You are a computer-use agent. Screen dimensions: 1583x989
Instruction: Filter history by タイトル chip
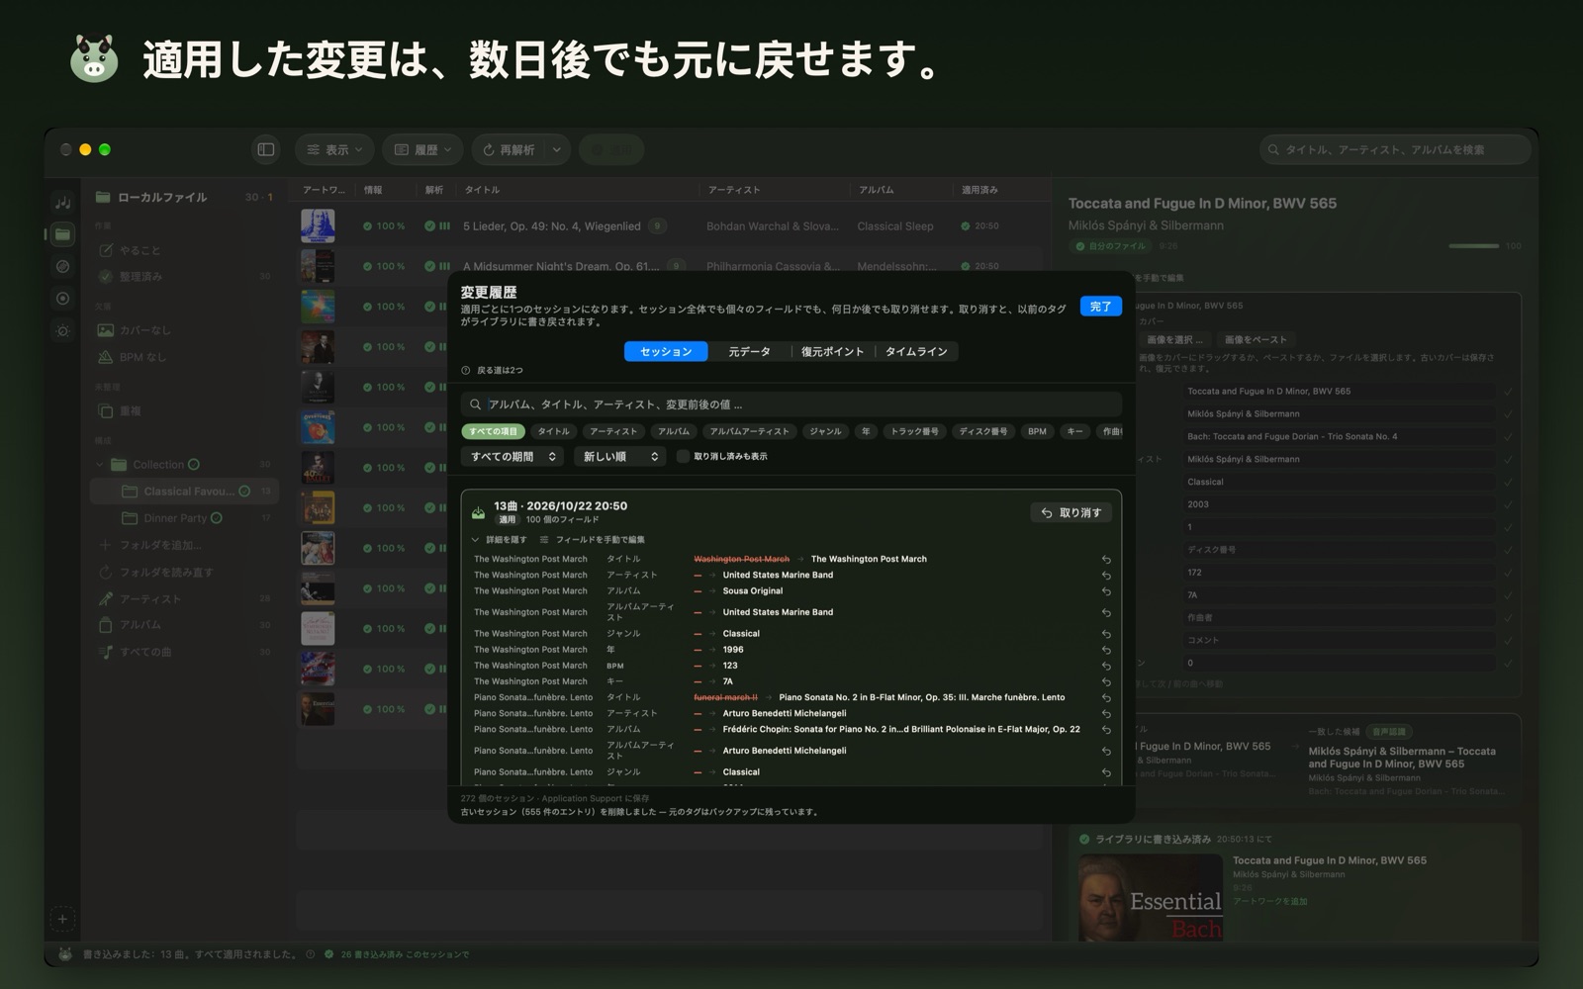(554, 431)
